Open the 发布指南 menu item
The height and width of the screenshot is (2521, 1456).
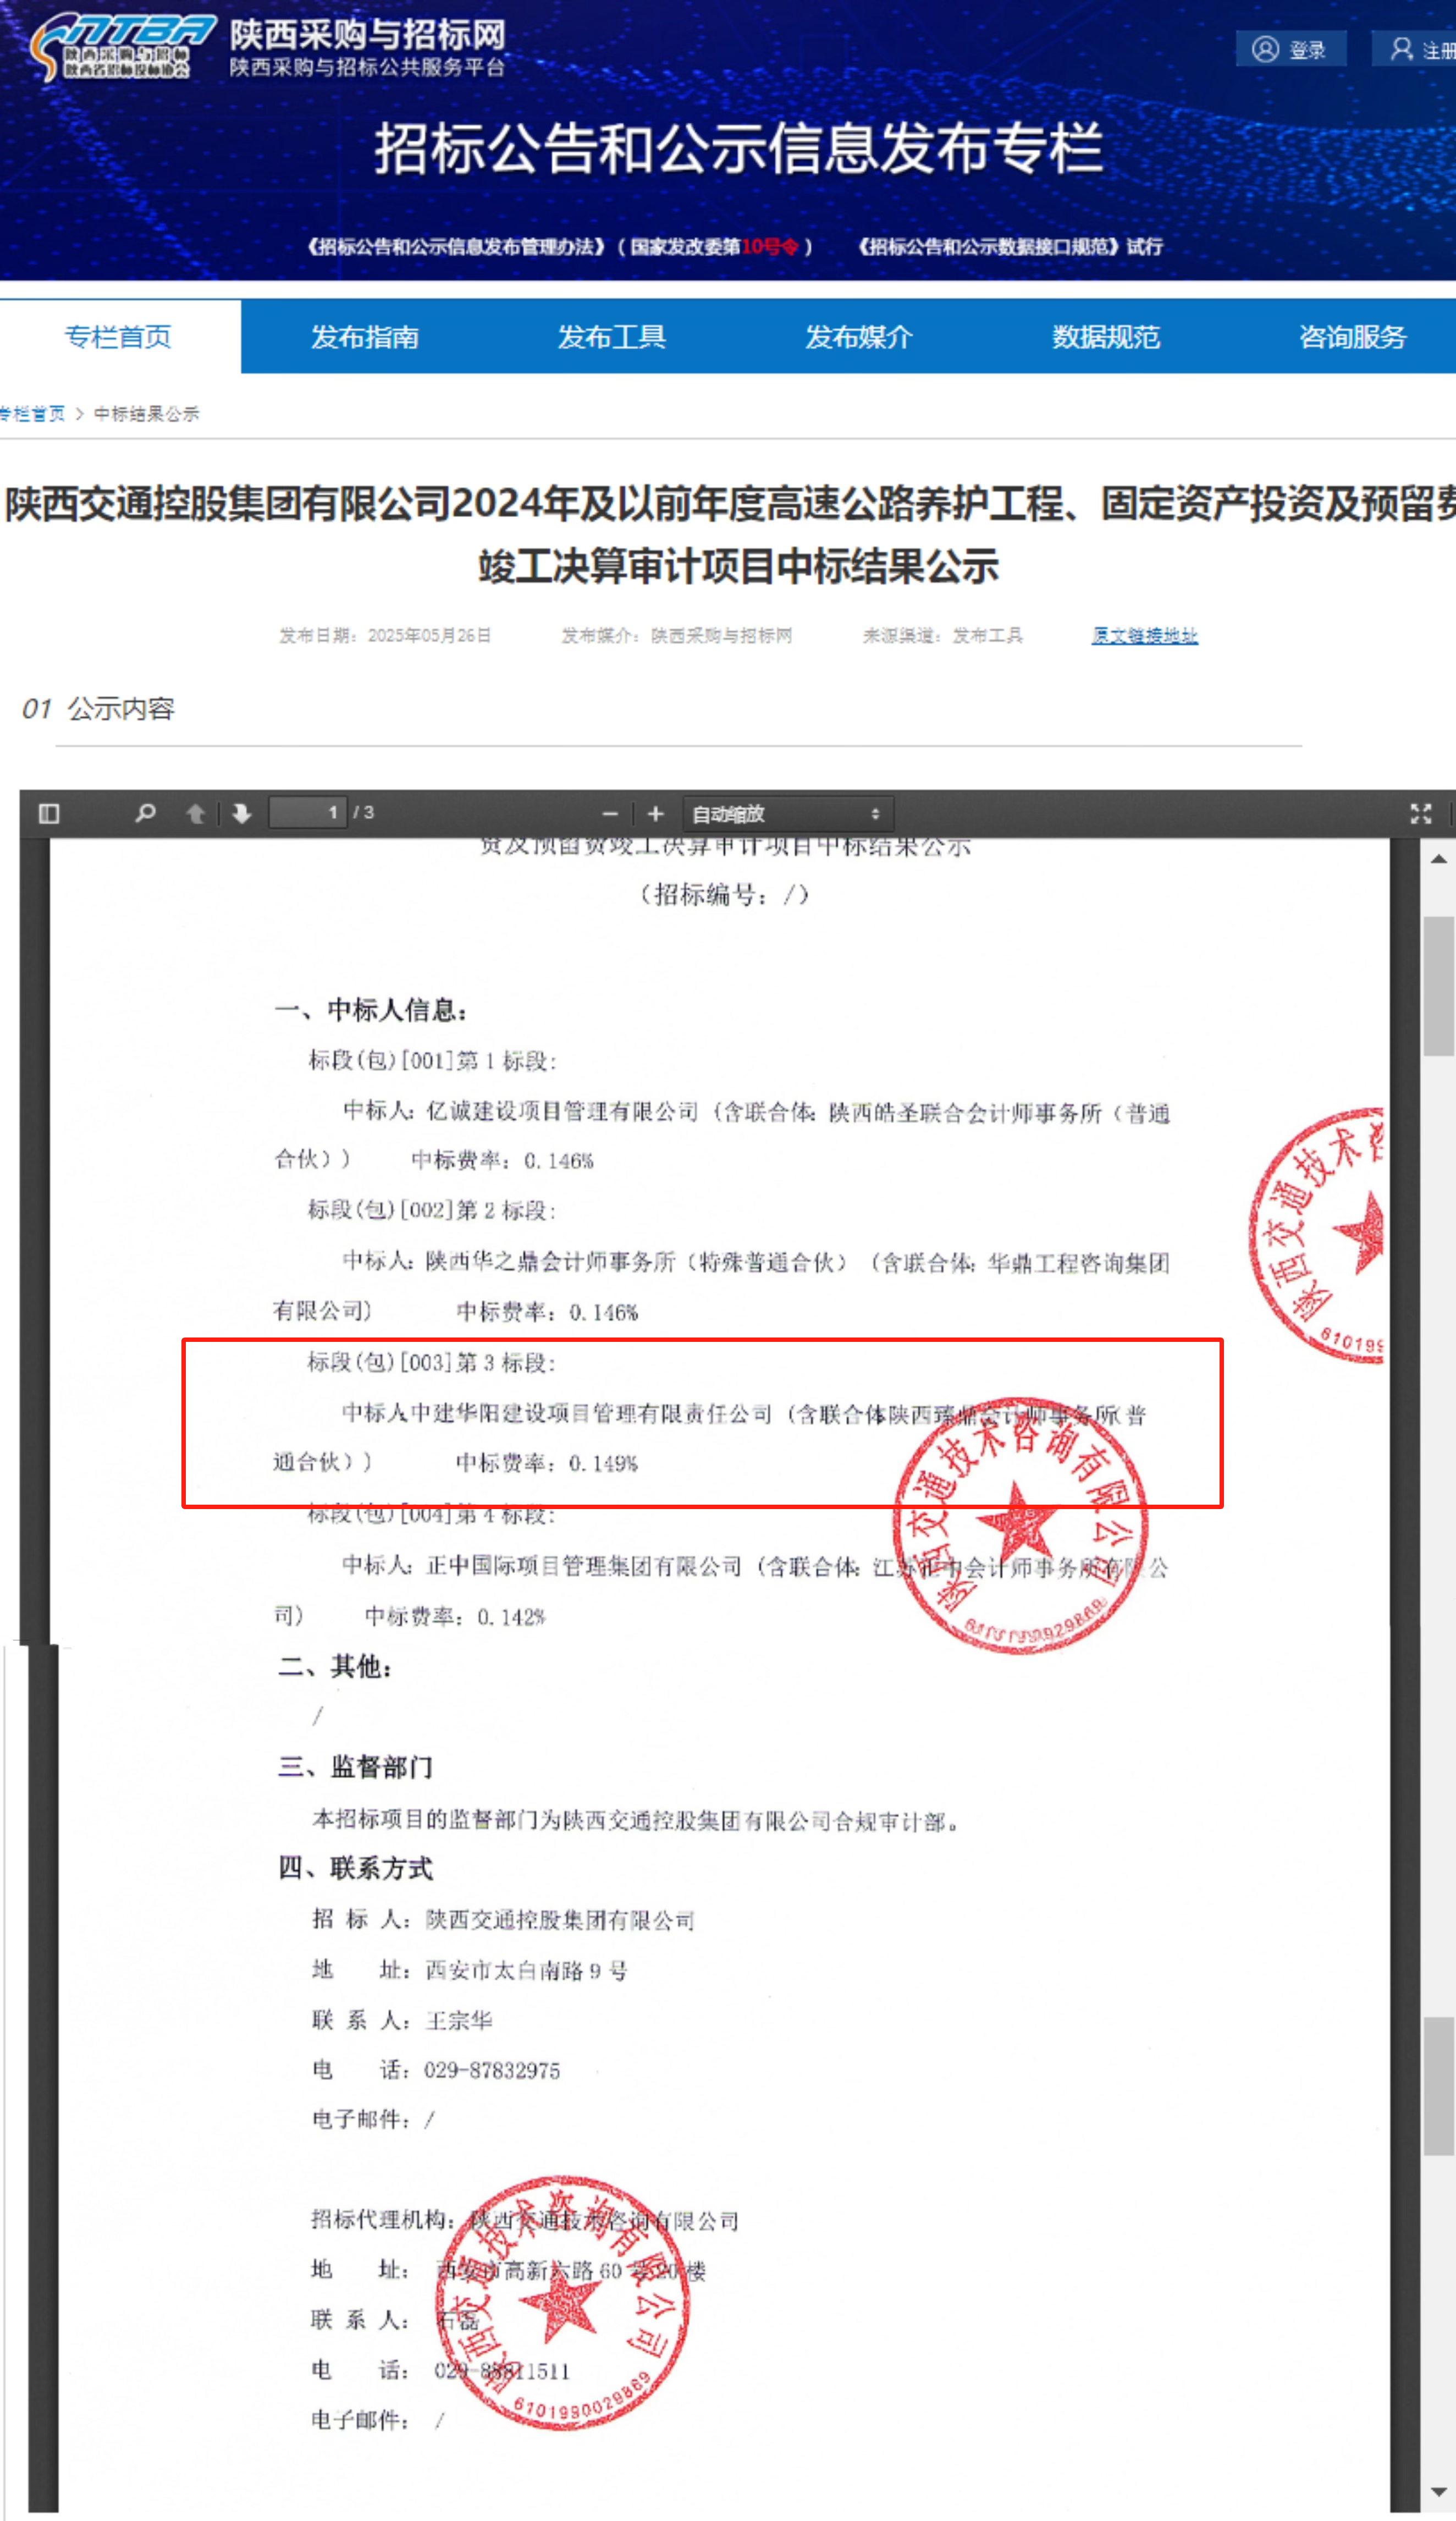click(364, 337)
